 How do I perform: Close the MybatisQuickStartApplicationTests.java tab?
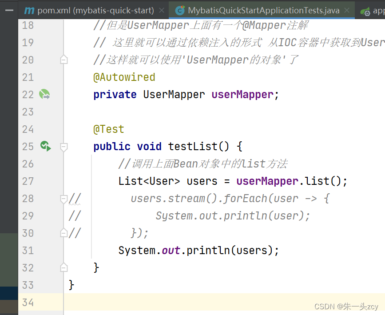[347, 9]
